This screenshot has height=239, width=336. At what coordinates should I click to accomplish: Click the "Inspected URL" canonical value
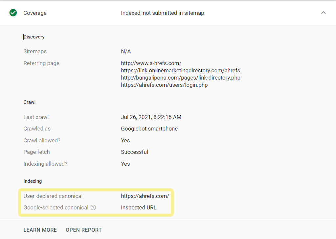pos(139,207)
